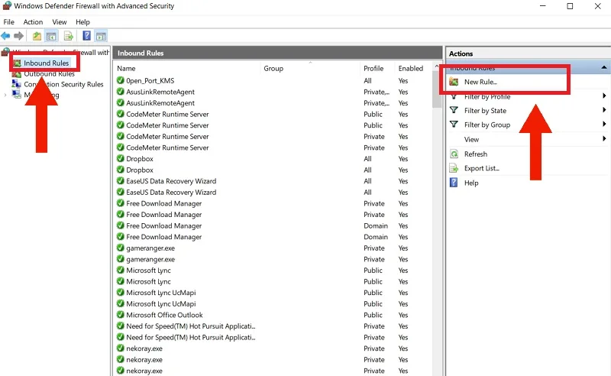This screenshot has width=611, height=376.
Task: Click the Help question mark icon in Actions
Action: tap(454, 183)
